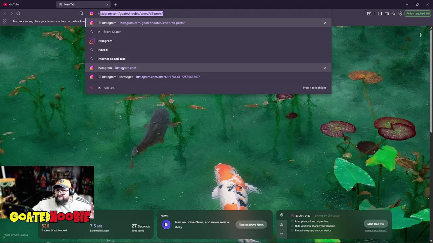Open the Brave Wallet icon

coord(387,13)
